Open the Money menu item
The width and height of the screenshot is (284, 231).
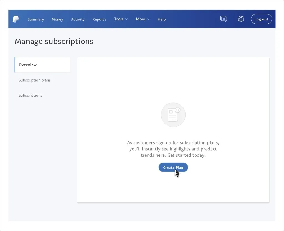click(57, 19)
